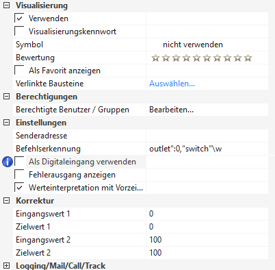Image resolution: width=275 pixels, height=270 pixels.
Task: Tick Als Favorit anzeigen
Action: [x=19, y=71]
